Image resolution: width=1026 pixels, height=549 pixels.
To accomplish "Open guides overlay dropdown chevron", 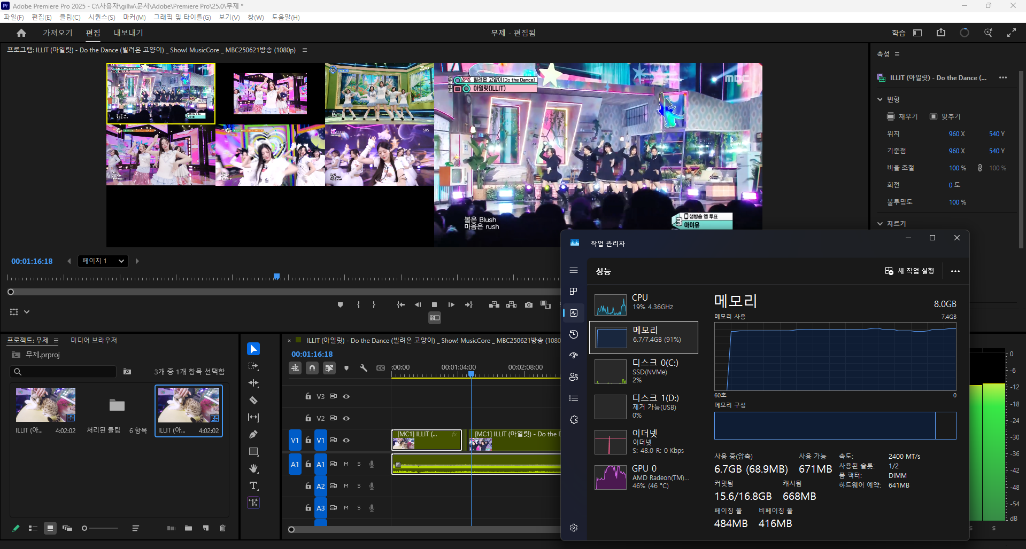I will click(27, 312).
